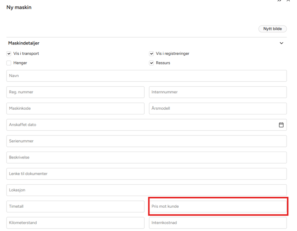Enable the Henger checkbox
Image resolution: width=297 pixels, height=231 pixels.
click(x=9, y=63)
